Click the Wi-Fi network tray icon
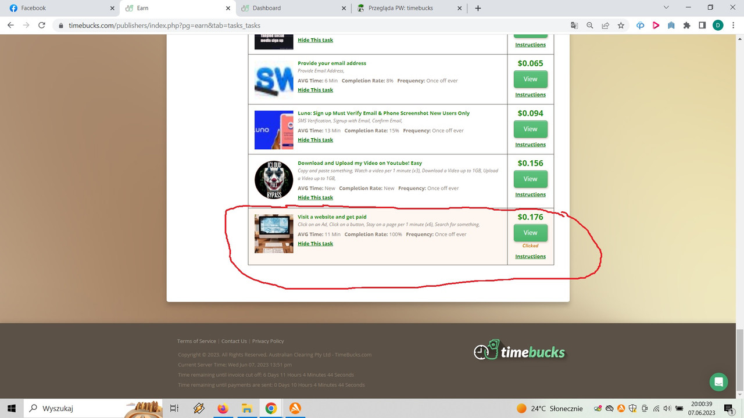The width and height of the screenshot is (744, 418). tap(656, 408)
